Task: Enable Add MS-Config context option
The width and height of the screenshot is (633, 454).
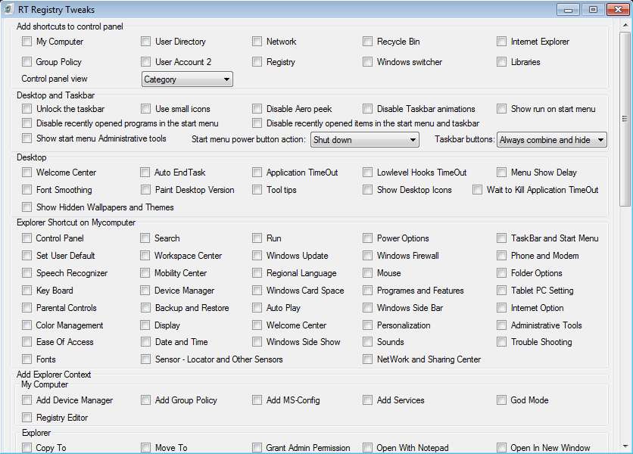Action: click(257, 400)
